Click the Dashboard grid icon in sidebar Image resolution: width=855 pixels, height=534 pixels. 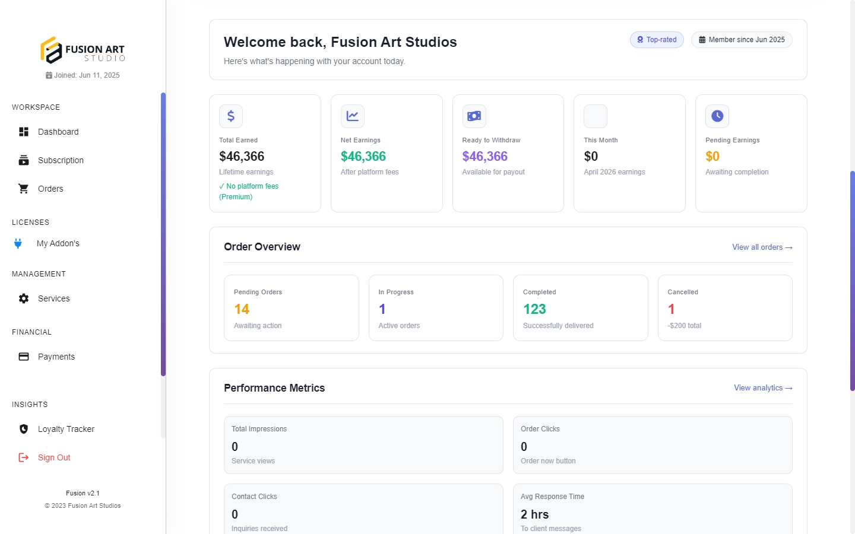pos(24,132)
